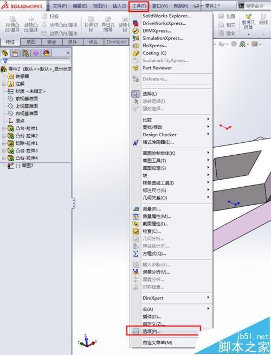
Task: Open the 窗口(W) menu
Action: [160, 6]
